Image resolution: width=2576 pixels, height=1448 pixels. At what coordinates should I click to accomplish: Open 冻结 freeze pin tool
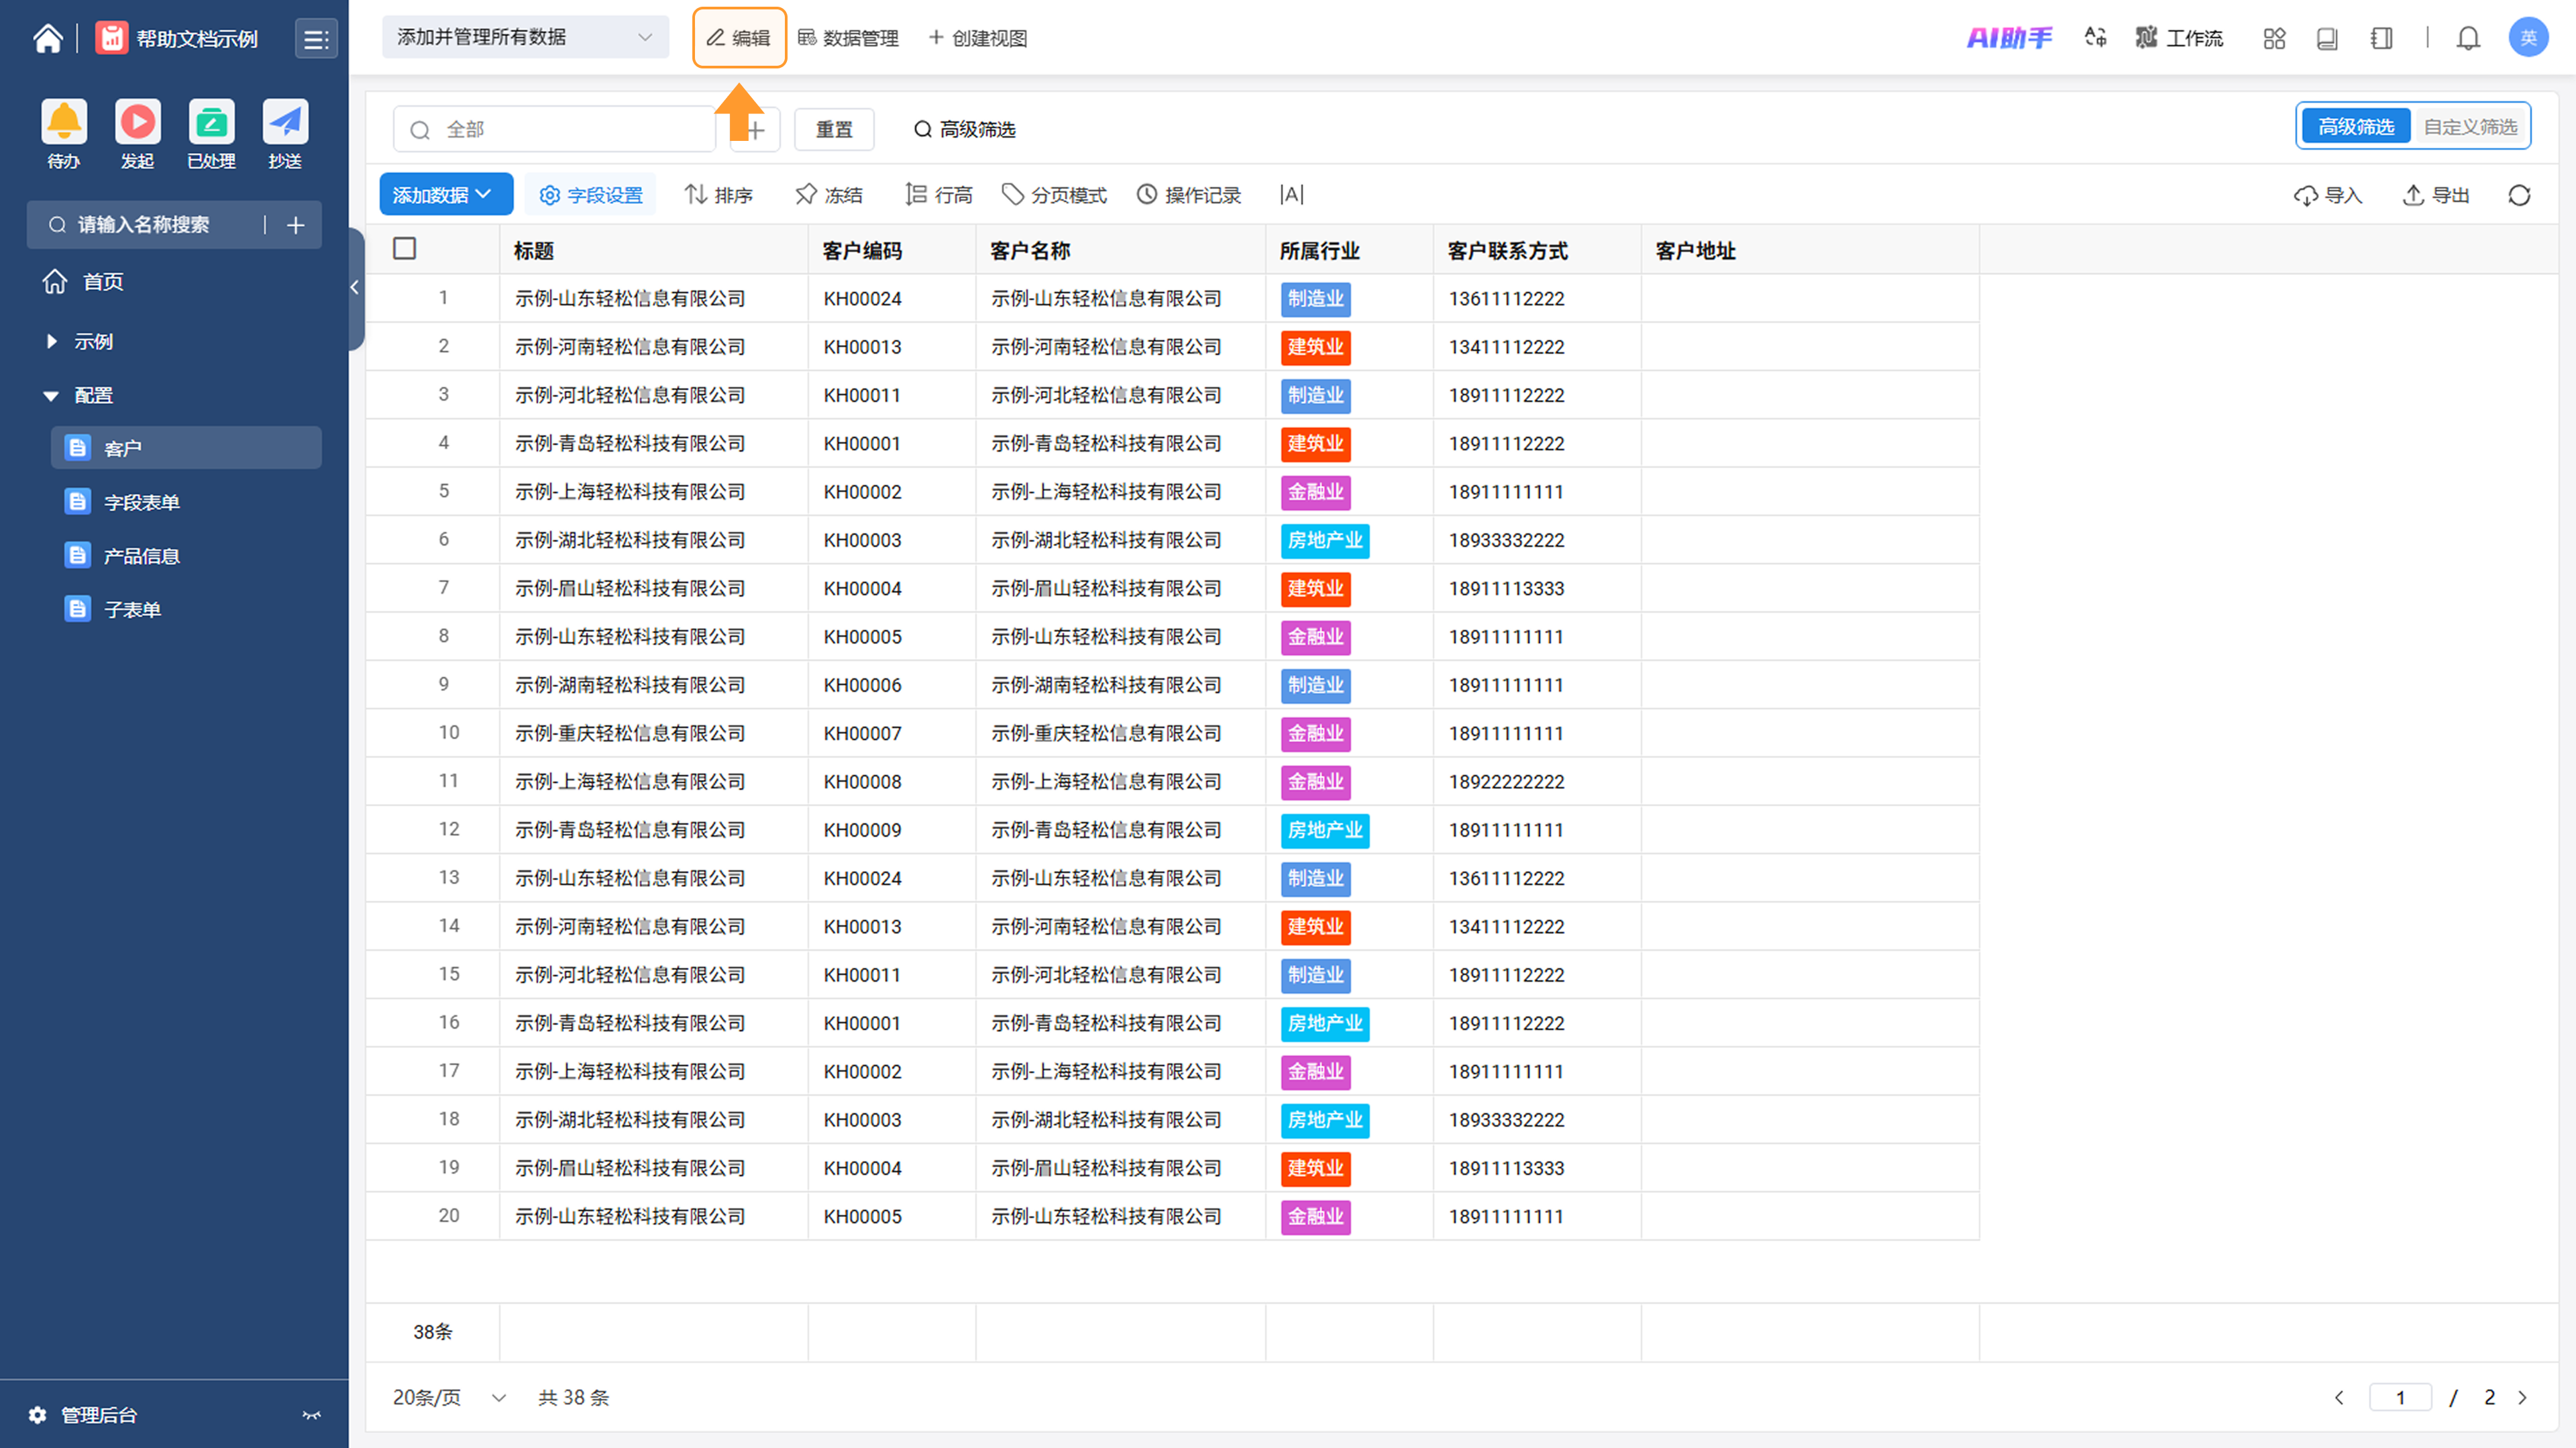click(x=828, y=195)
